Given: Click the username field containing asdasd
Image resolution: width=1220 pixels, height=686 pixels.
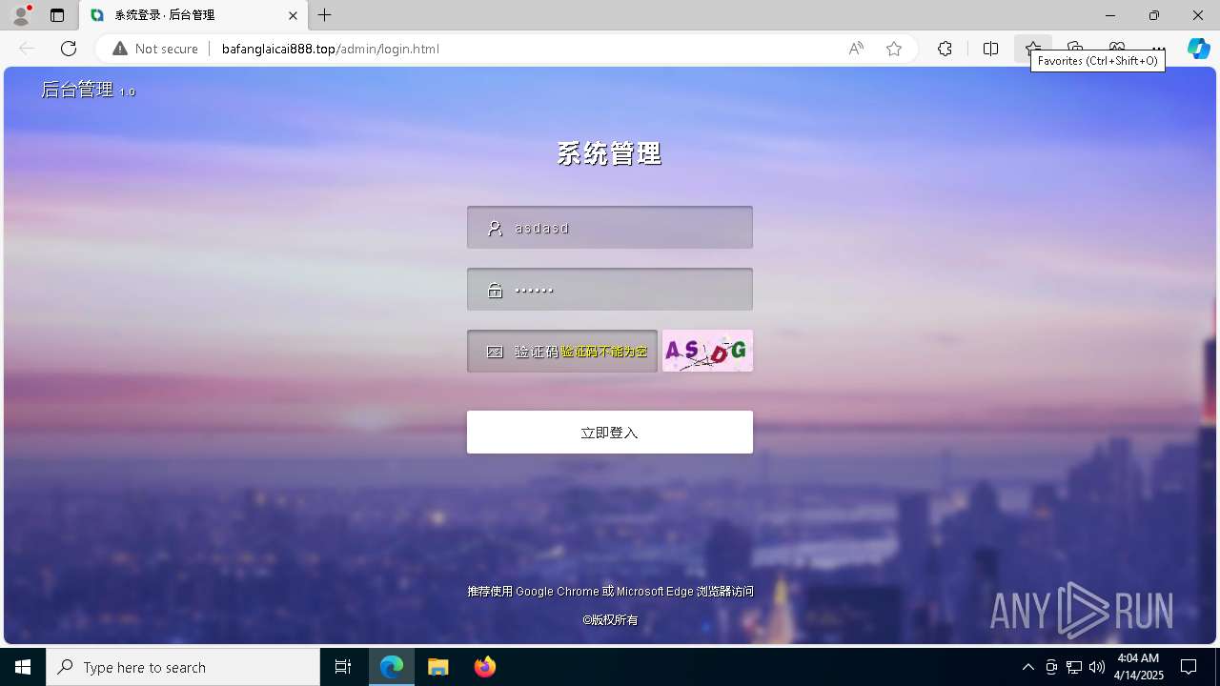Looking at the screenshot, I should coord(610,228).
